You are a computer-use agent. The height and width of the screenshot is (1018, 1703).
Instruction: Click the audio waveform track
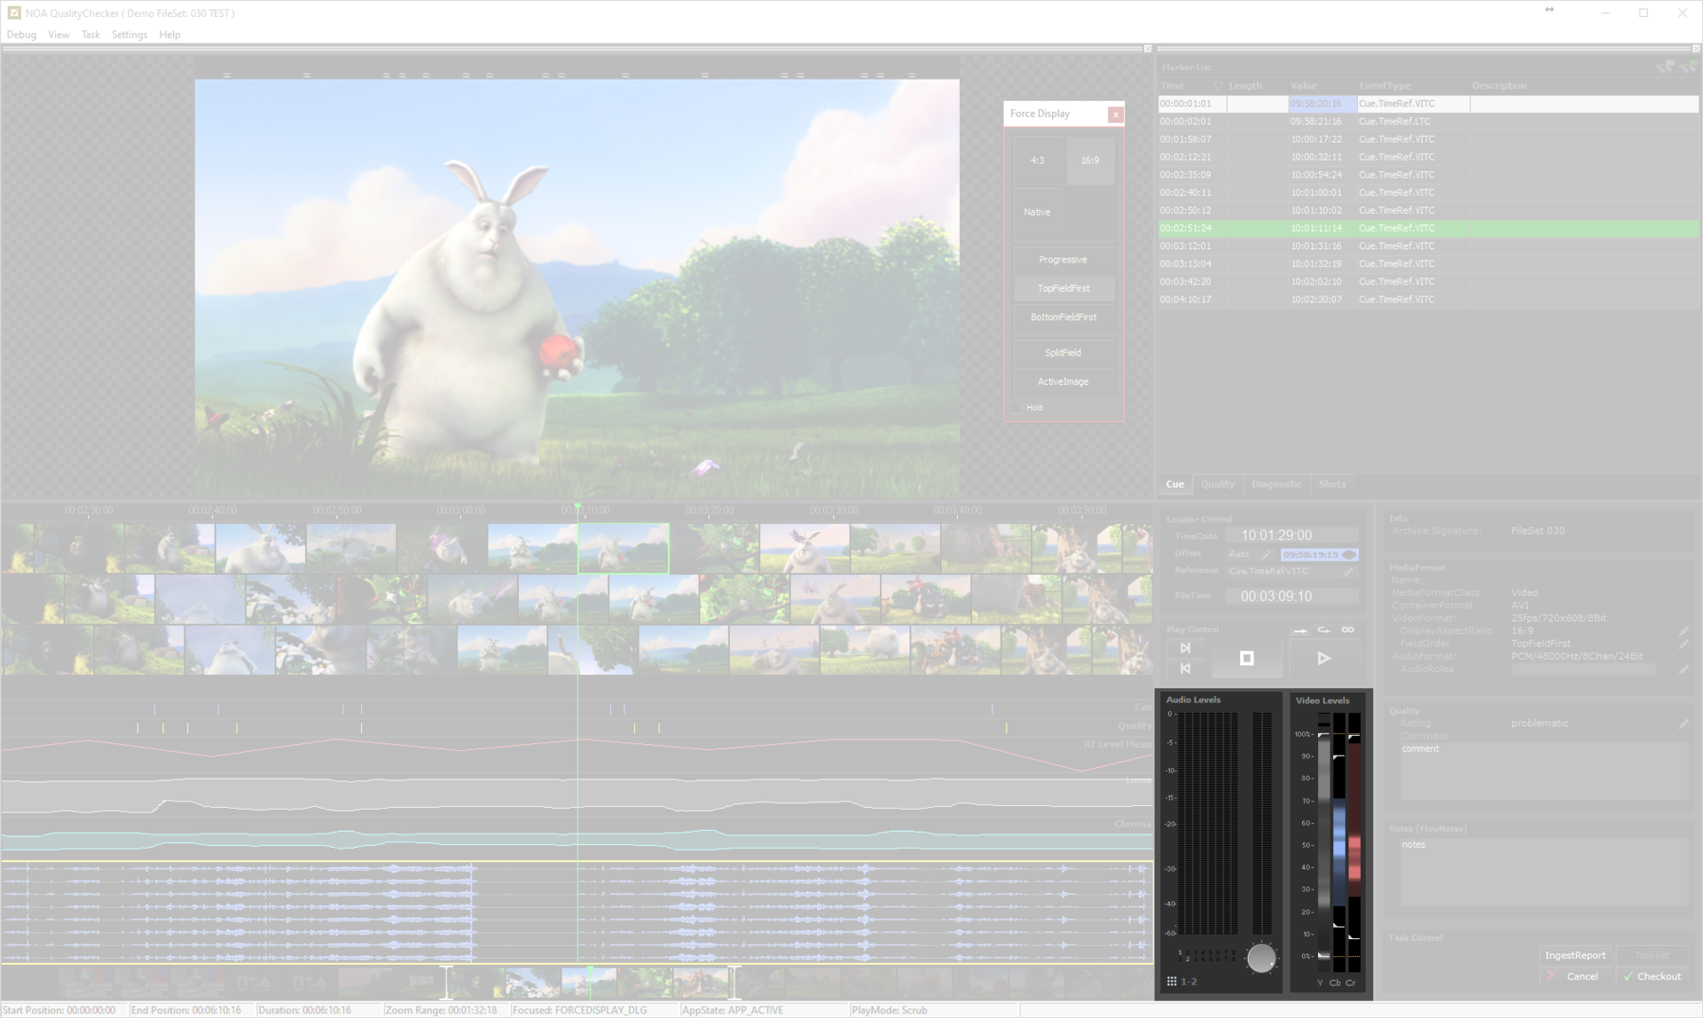(x=577, y=912)
